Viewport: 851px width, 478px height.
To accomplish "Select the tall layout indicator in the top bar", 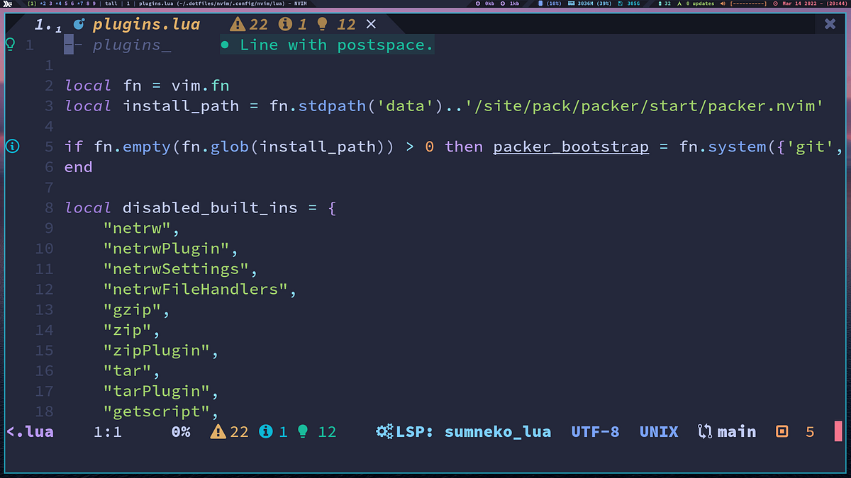I will 111,4.
